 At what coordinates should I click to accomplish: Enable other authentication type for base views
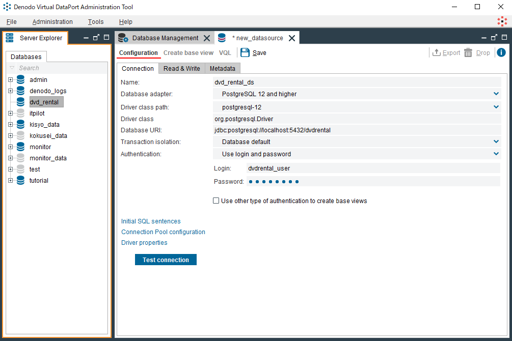pos(216,201)
